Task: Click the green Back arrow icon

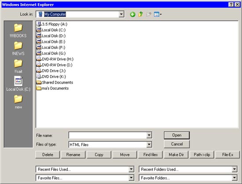Action: 132,15
